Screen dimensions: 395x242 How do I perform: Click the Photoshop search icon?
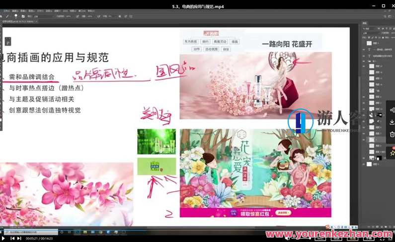click(x=385, y=16)
